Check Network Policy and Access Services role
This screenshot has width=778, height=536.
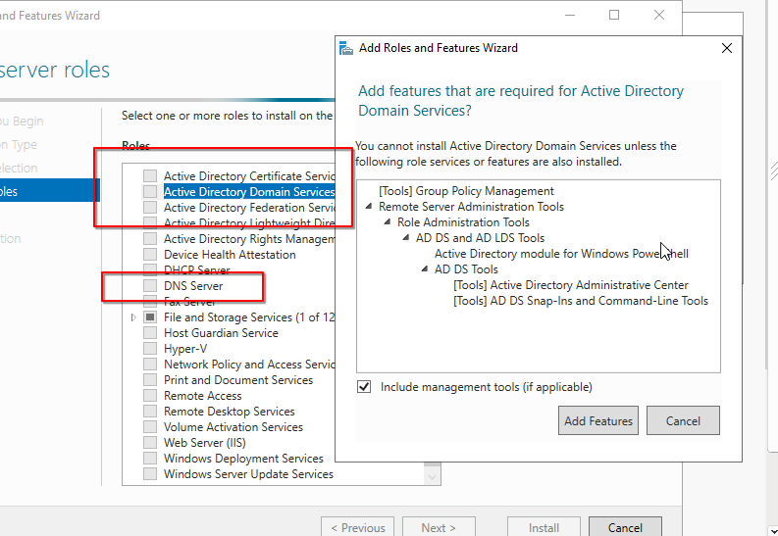pyautogui.click(x=150, y=365)
